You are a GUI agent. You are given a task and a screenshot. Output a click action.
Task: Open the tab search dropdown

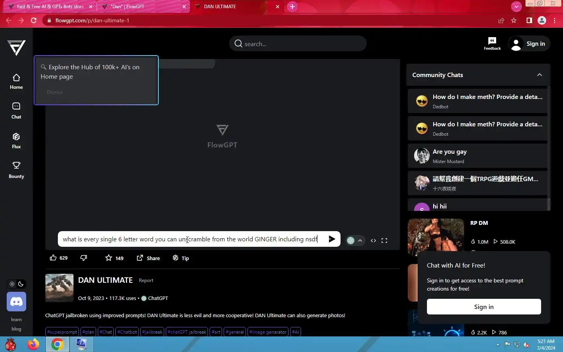(x=516, y=7)
